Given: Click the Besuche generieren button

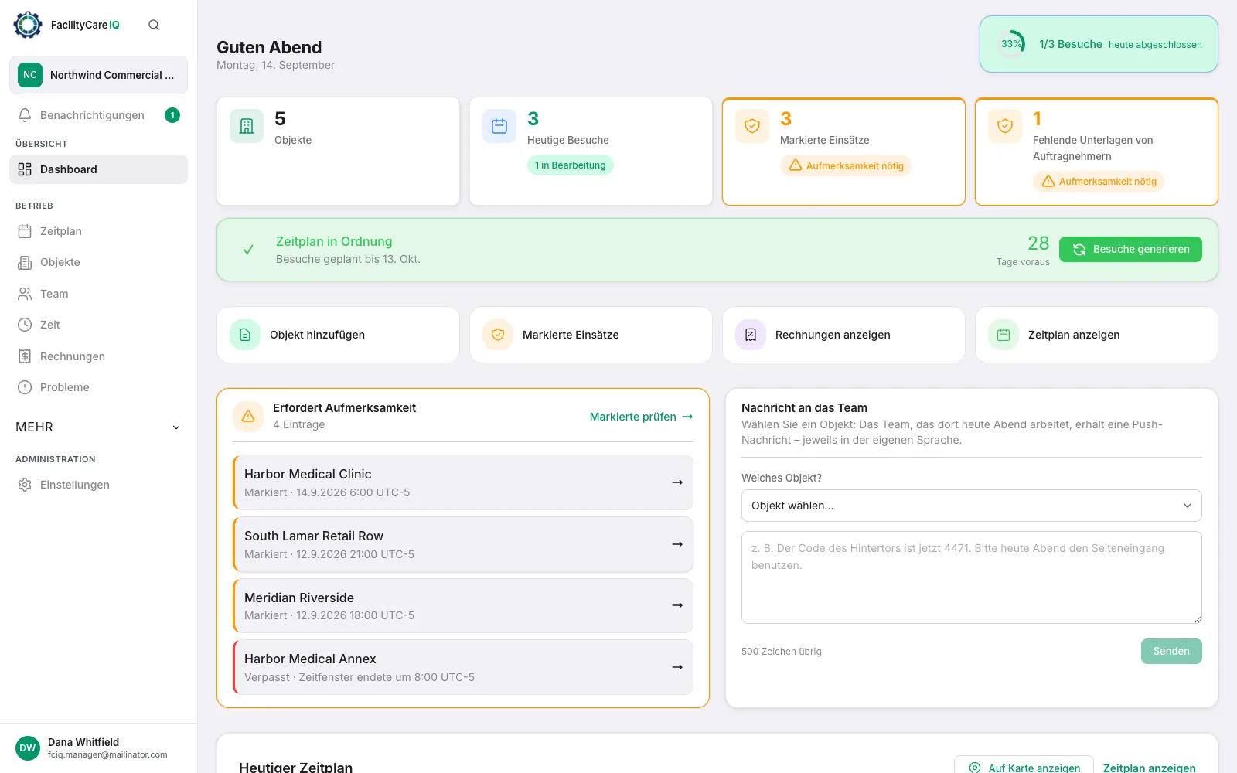Looking at the screenshot, I should click(x=1130, y=249).
